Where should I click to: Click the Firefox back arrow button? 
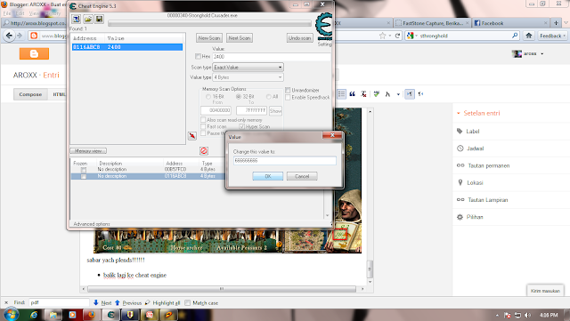coord(9,36)
